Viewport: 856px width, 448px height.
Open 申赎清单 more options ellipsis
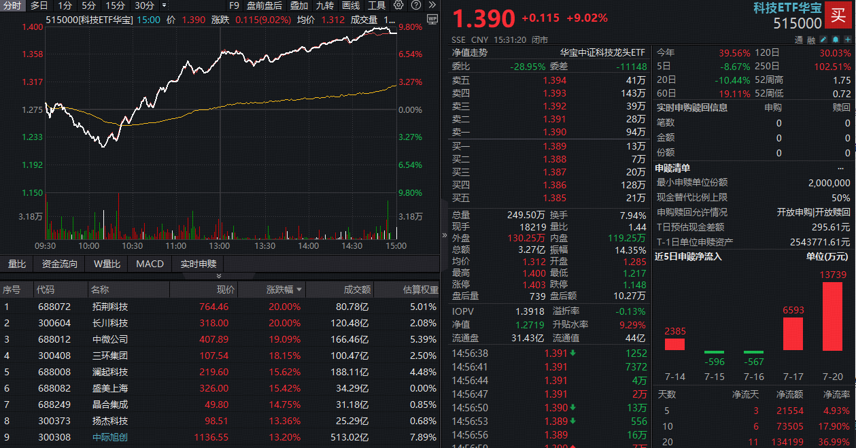tap(842, 168)
